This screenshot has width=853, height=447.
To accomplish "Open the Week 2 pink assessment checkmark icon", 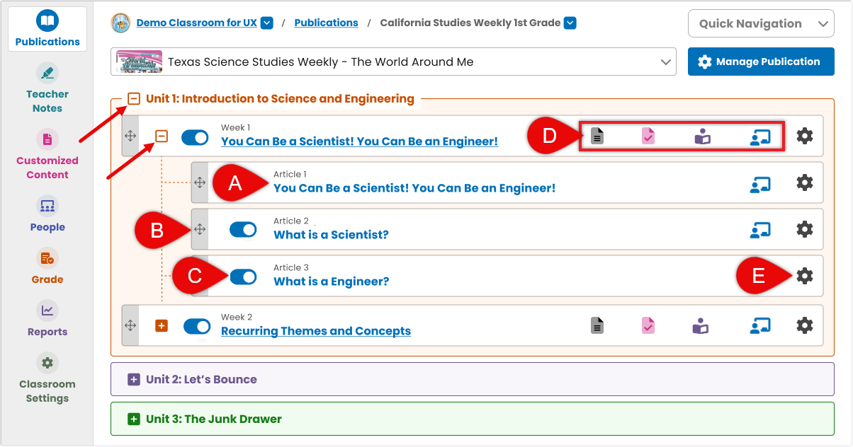I will [648, 325].
